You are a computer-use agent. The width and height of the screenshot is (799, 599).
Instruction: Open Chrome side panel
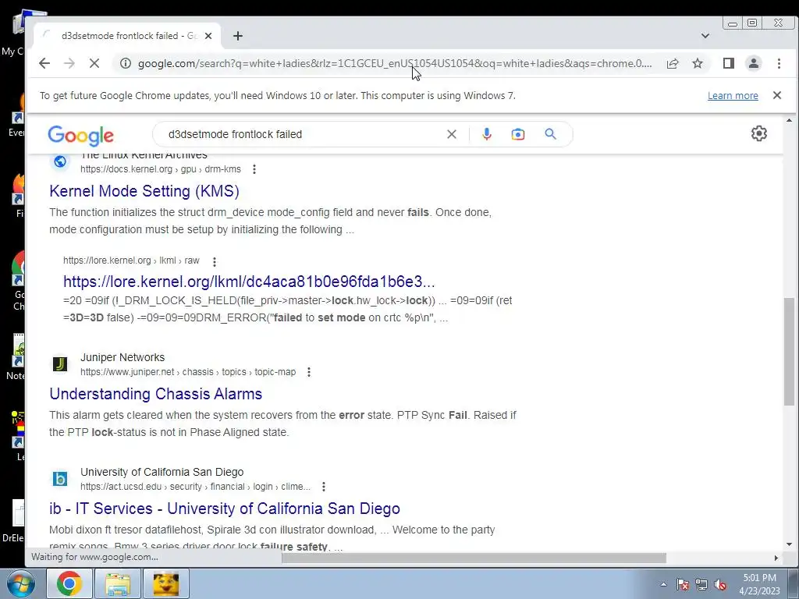[x=729, y=63]
